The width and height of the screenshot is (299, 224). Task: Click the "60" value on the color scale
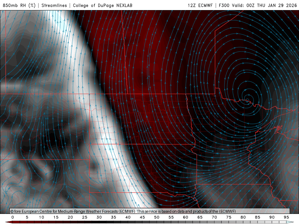click(185, 217)
